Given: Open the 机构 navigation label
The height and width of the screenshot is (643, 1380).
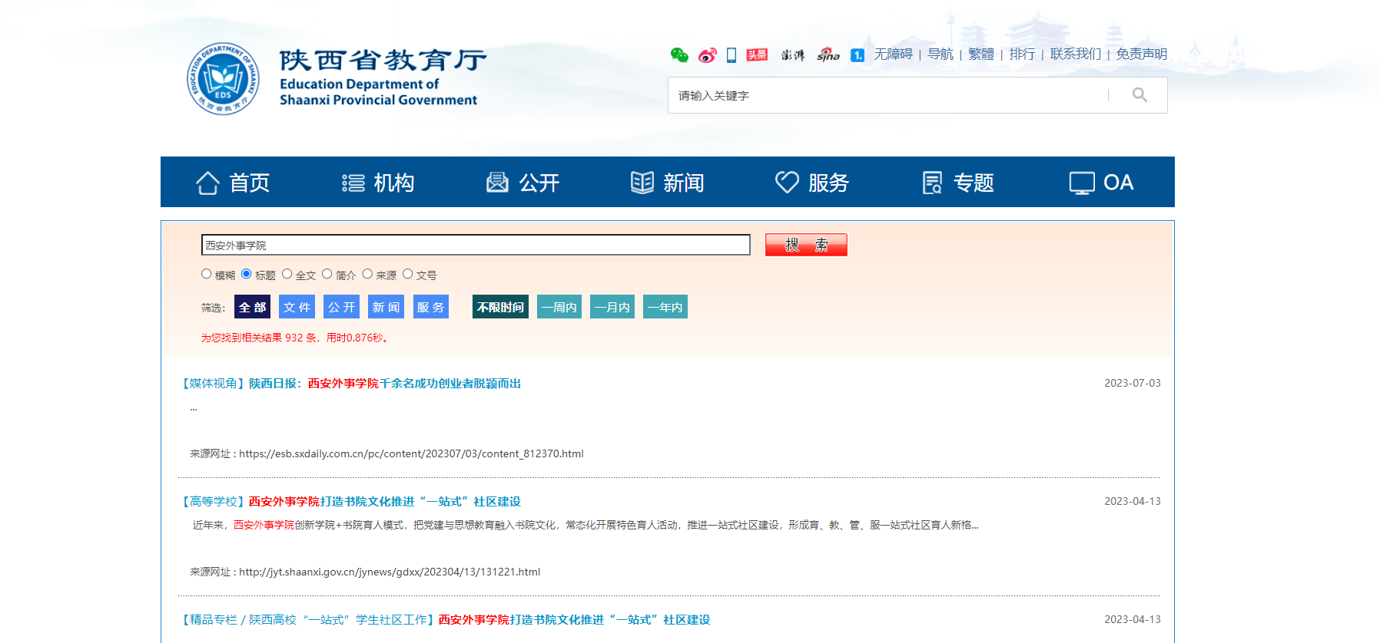Looking at the screenshot, I should tap(394, 183).
